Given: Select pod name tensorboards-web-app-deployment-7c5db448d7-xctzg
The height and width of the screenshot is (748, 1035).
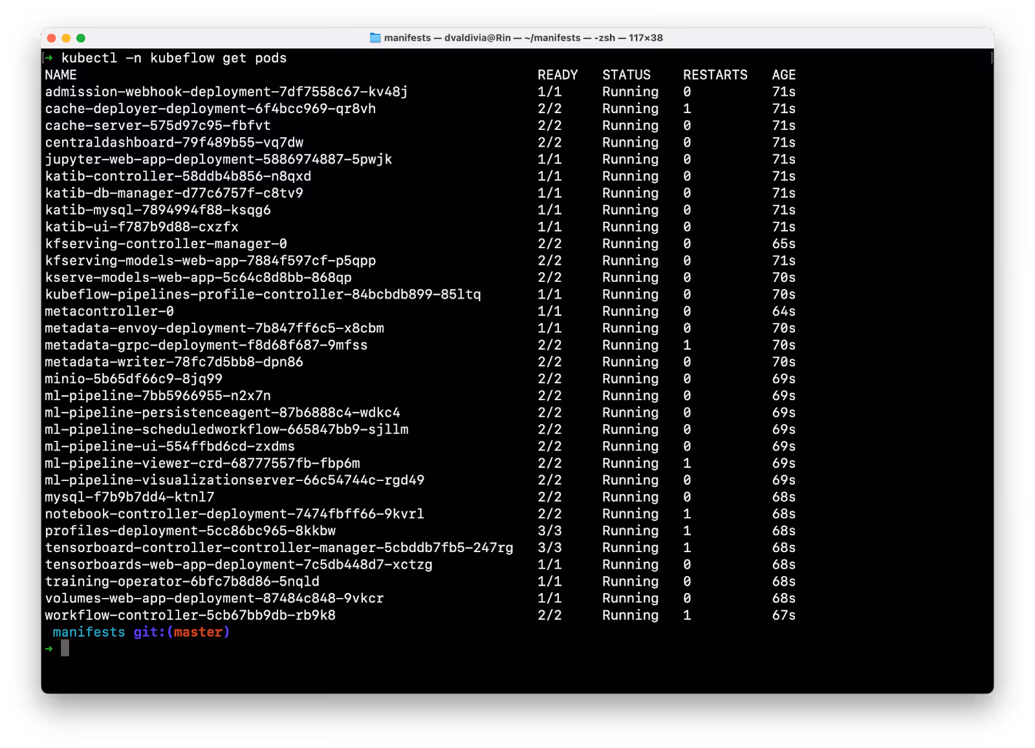Looking at the screenshot, I should 239,564.
